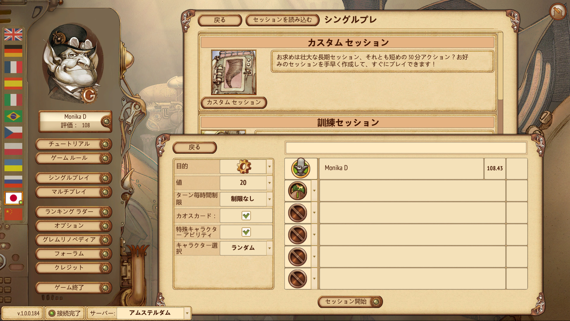Click the セッションを読み込む button
Viewport: 570px width, 321px height.
point(282,20)
